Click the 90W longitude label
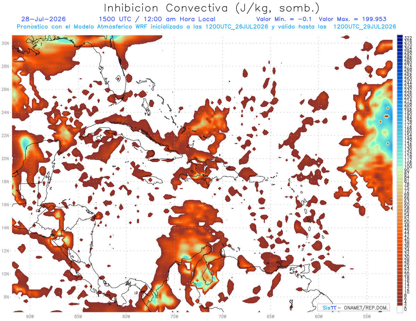Image resolution: width=416 pixels, height=321 pixels. [30, 316]
